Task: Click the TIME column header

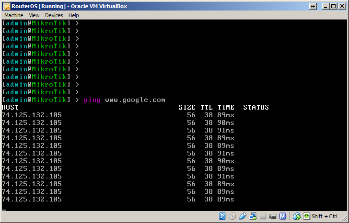Action: coord(226,107)
